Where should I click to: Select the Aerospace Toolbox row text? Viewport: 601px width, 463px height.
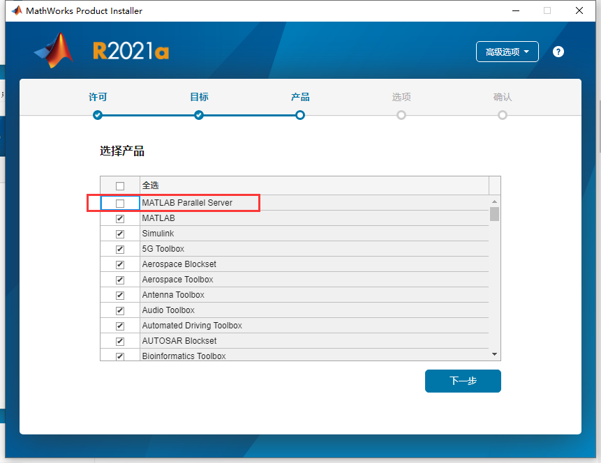point(177,279)
